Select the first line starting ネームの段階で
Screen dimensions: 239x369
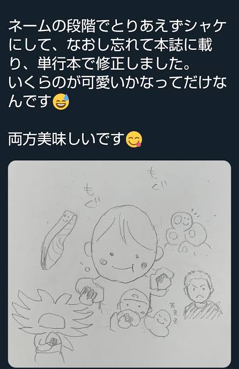(x=117, y=27)
